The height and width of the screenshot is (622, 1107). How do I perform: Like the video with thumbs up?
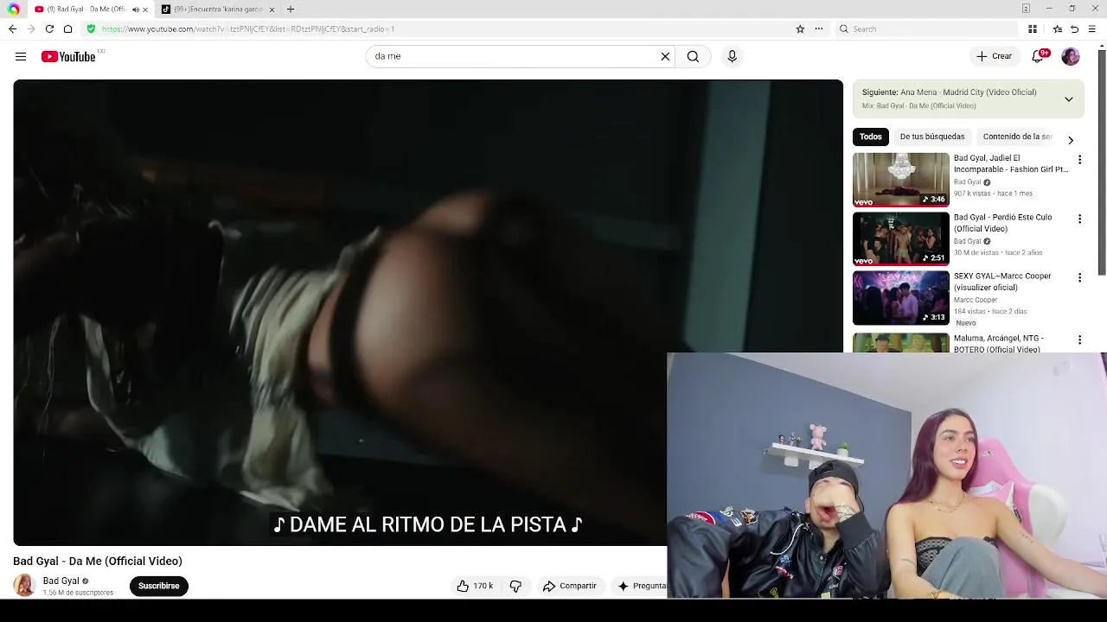point(475,586)
